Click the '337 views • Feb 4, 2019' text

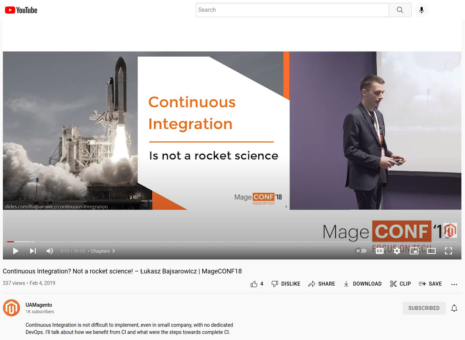29,283
